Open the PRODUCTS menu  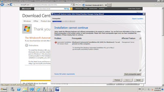[x=79, y=9]
